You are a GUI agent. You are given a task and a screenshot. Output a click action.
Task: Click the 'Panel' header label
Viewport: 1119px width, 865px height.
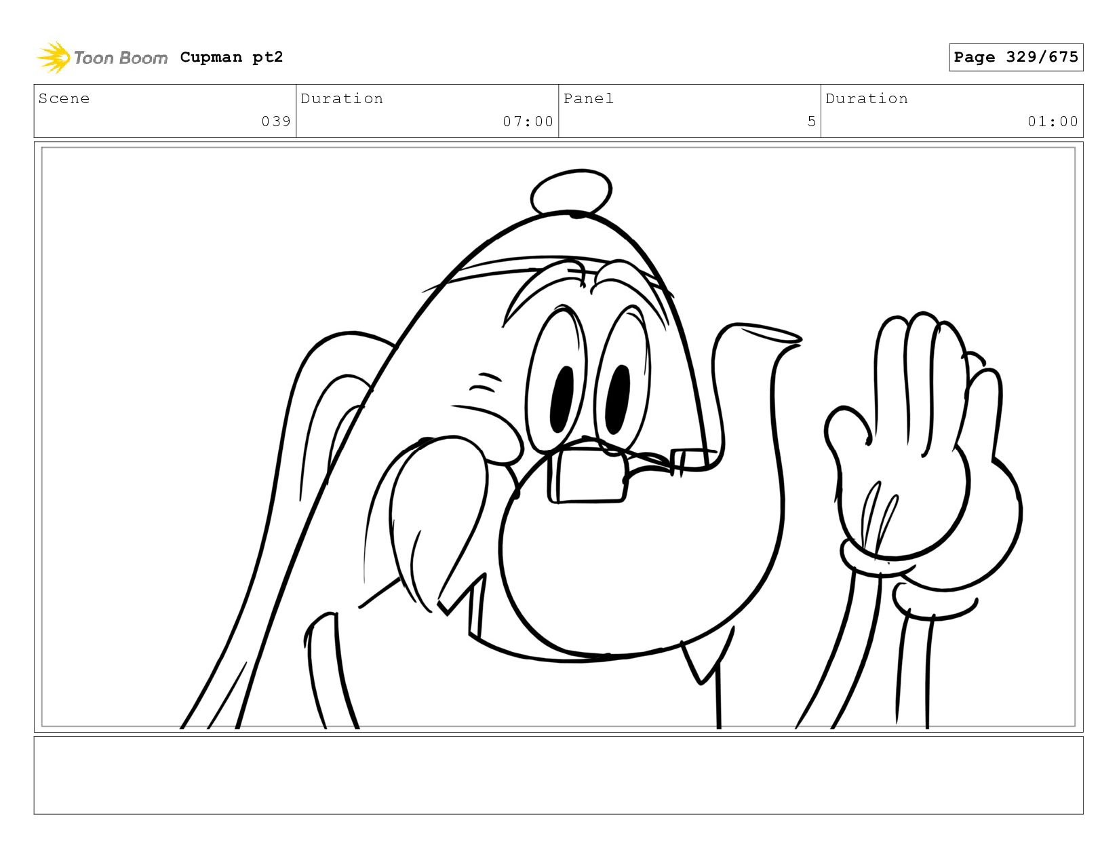589,98
